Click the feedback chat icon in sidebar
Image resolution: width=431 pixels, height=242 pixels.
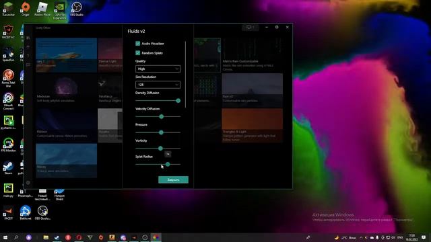(28, 65)
